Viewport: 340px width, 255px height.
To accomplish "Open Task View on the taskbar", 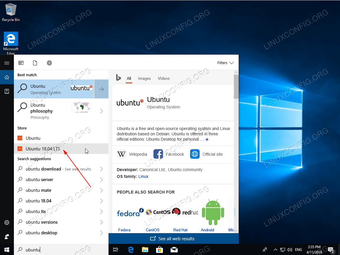I will pos(116,250).
